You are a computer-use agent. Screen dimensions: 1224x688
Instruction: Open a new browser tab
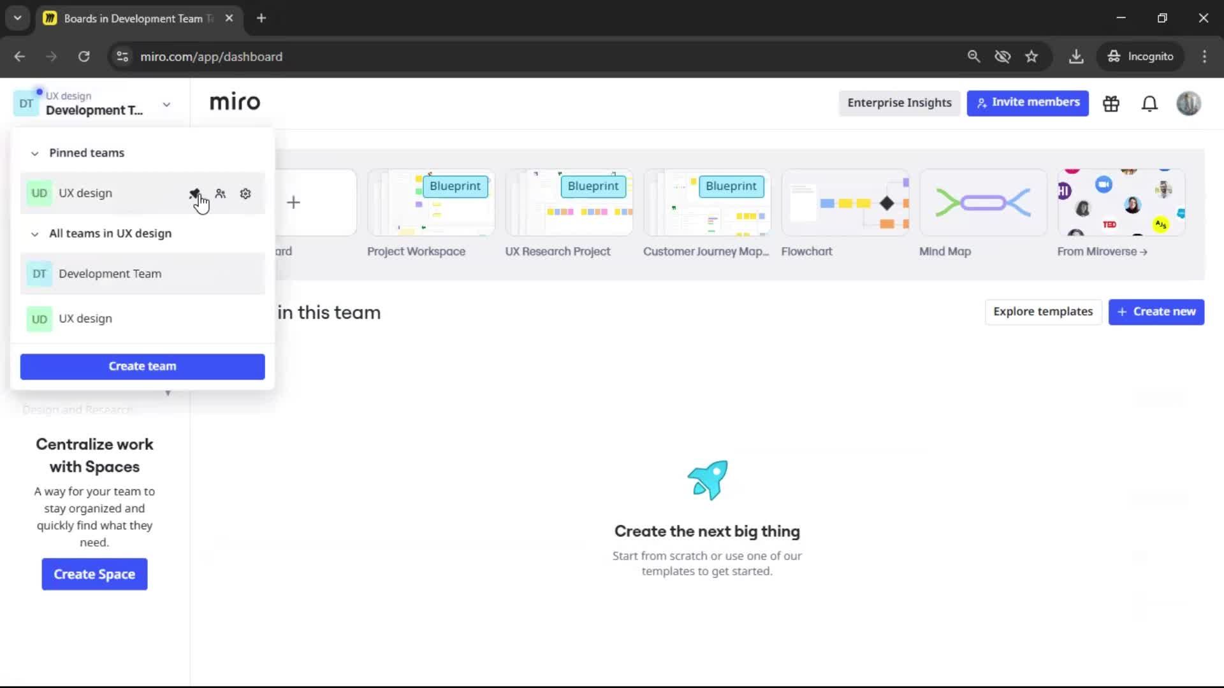point(261,18)
